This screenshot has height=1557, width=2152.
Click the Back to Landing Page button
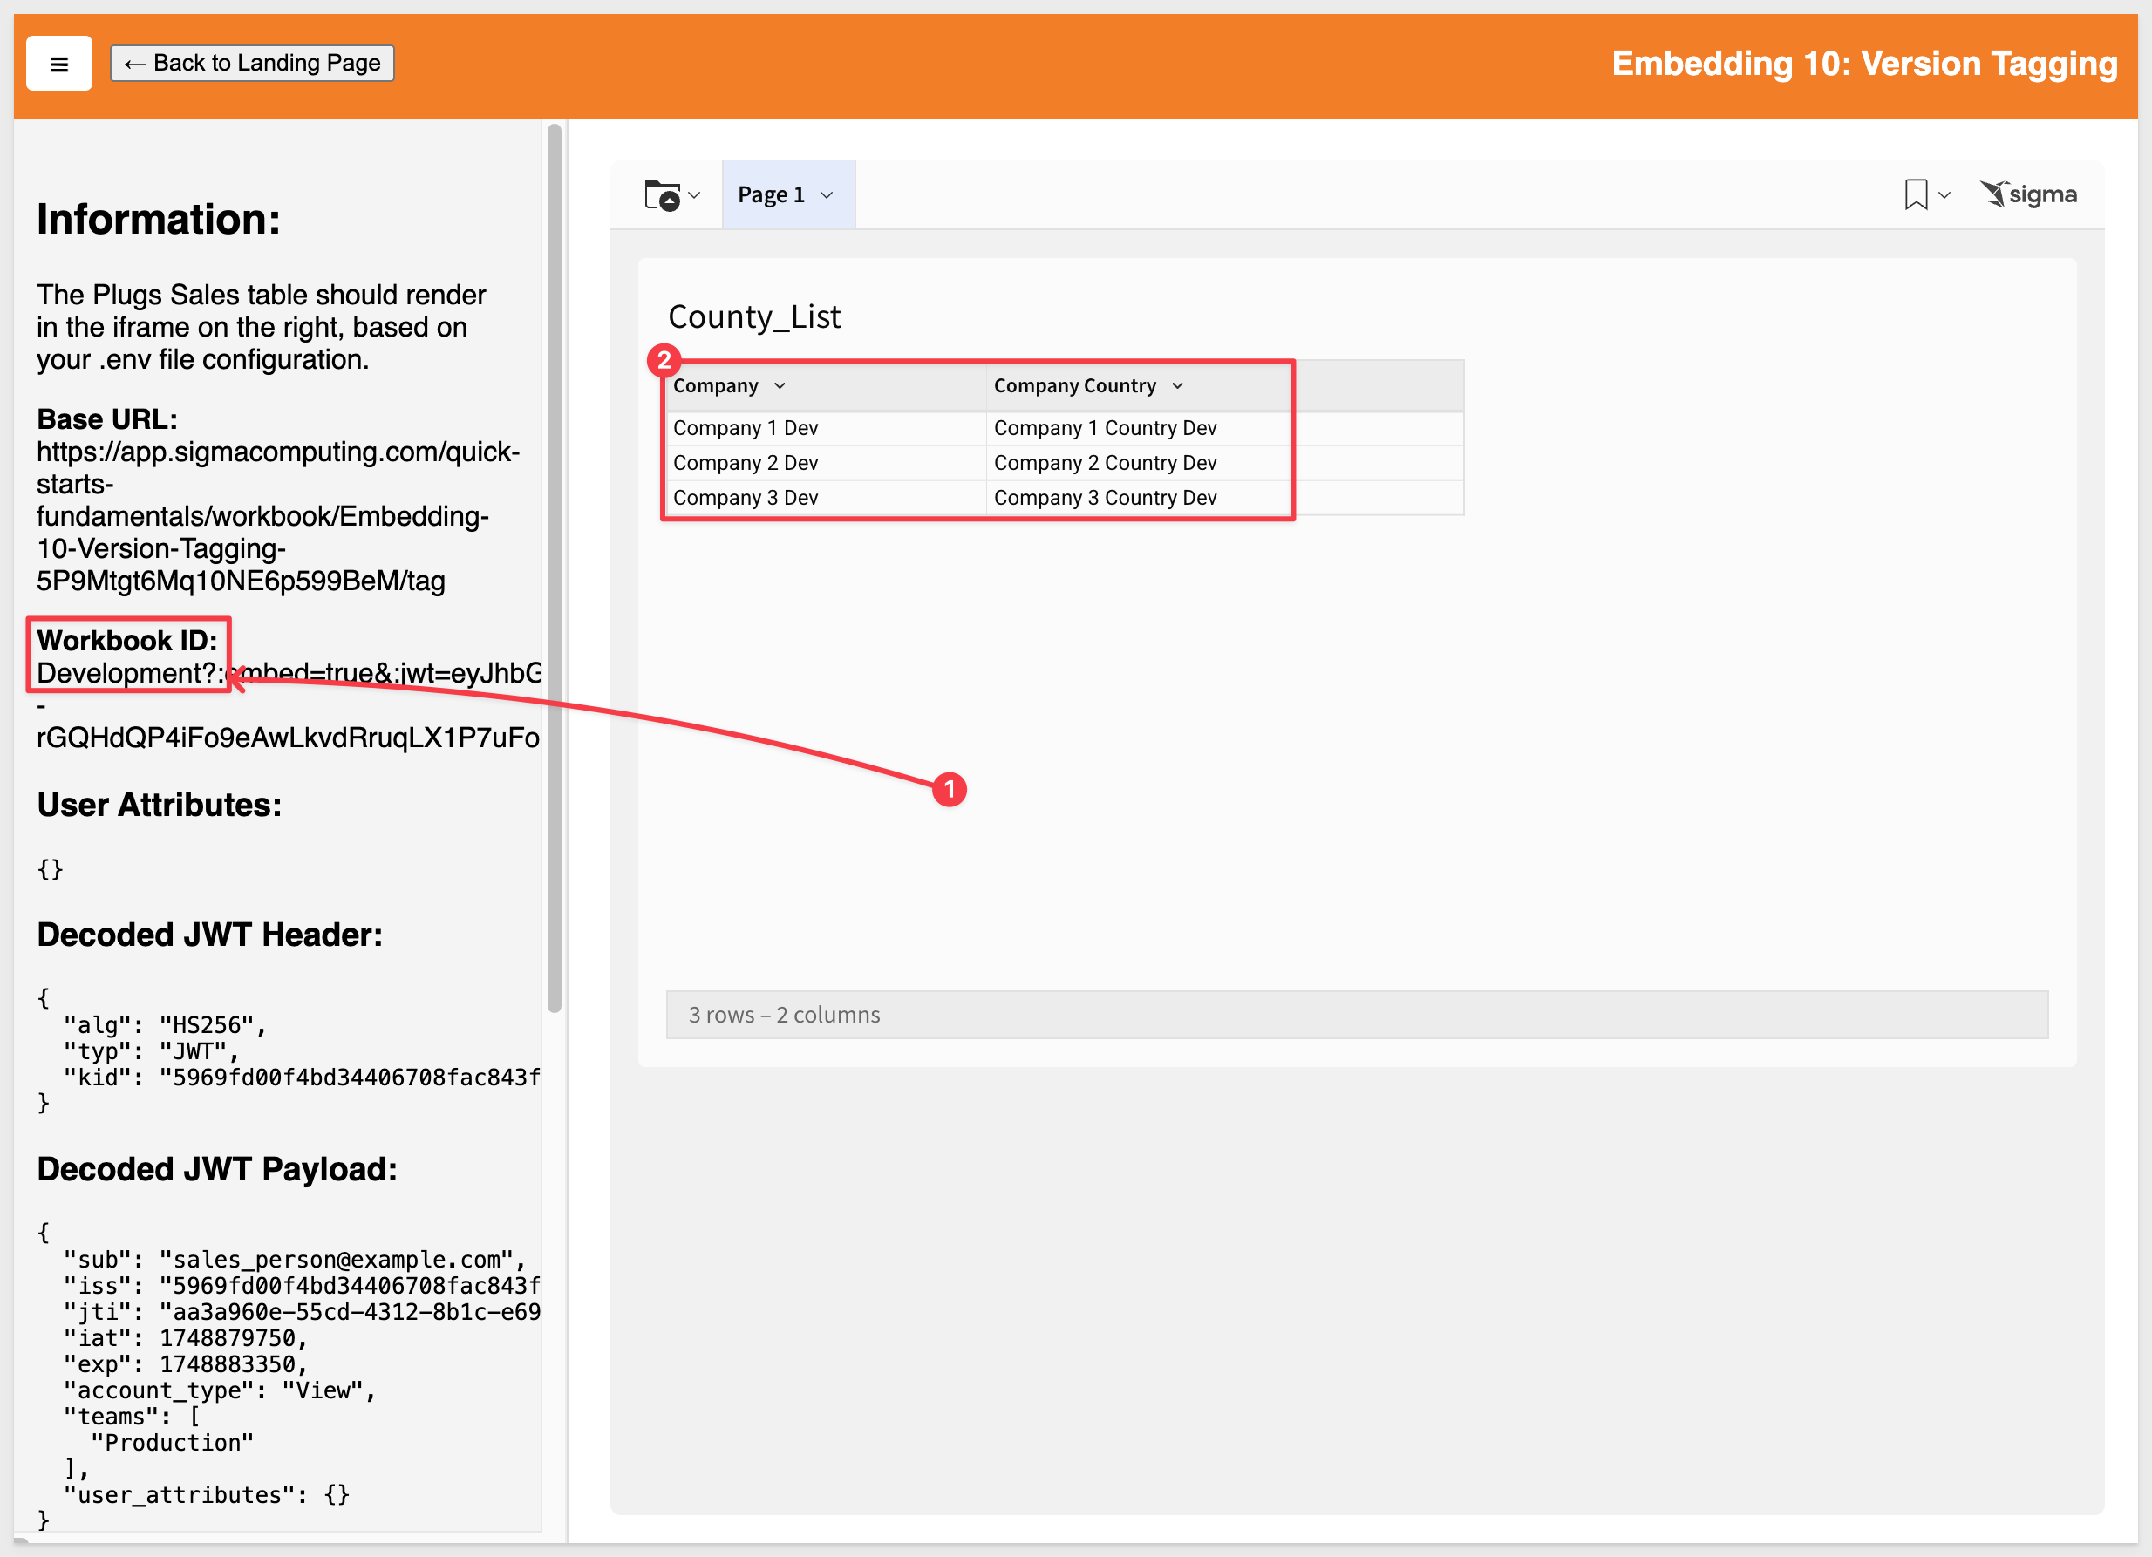click(252, 64)
